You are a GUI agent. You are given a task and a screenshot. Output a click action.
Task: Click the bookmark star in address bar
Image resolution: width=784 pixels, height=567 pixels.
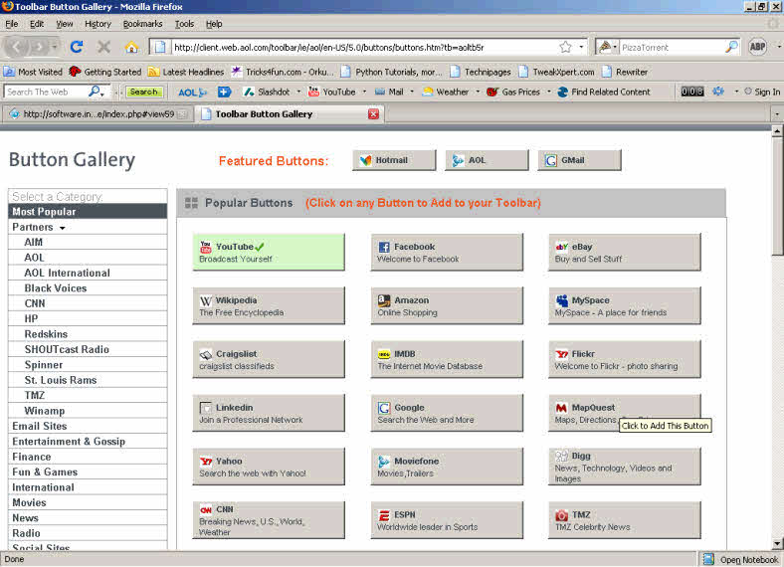pyautogui.click(x=565, y=47)
